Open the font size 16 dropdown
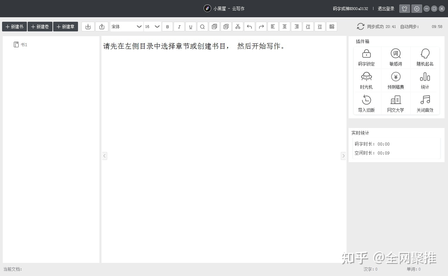448x276 pixels. (153, 27)
